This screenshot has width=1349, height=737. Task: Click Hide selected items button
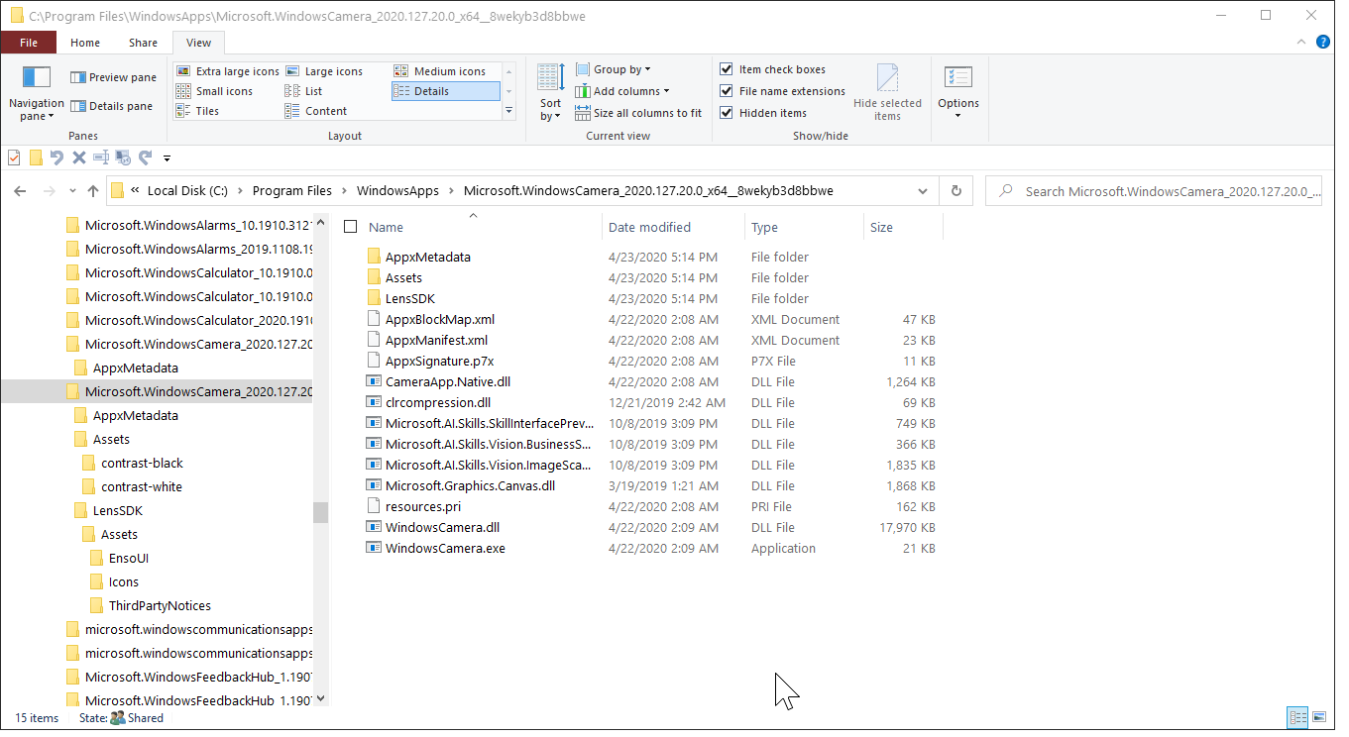pyautogui.click(x=887, y=93)
